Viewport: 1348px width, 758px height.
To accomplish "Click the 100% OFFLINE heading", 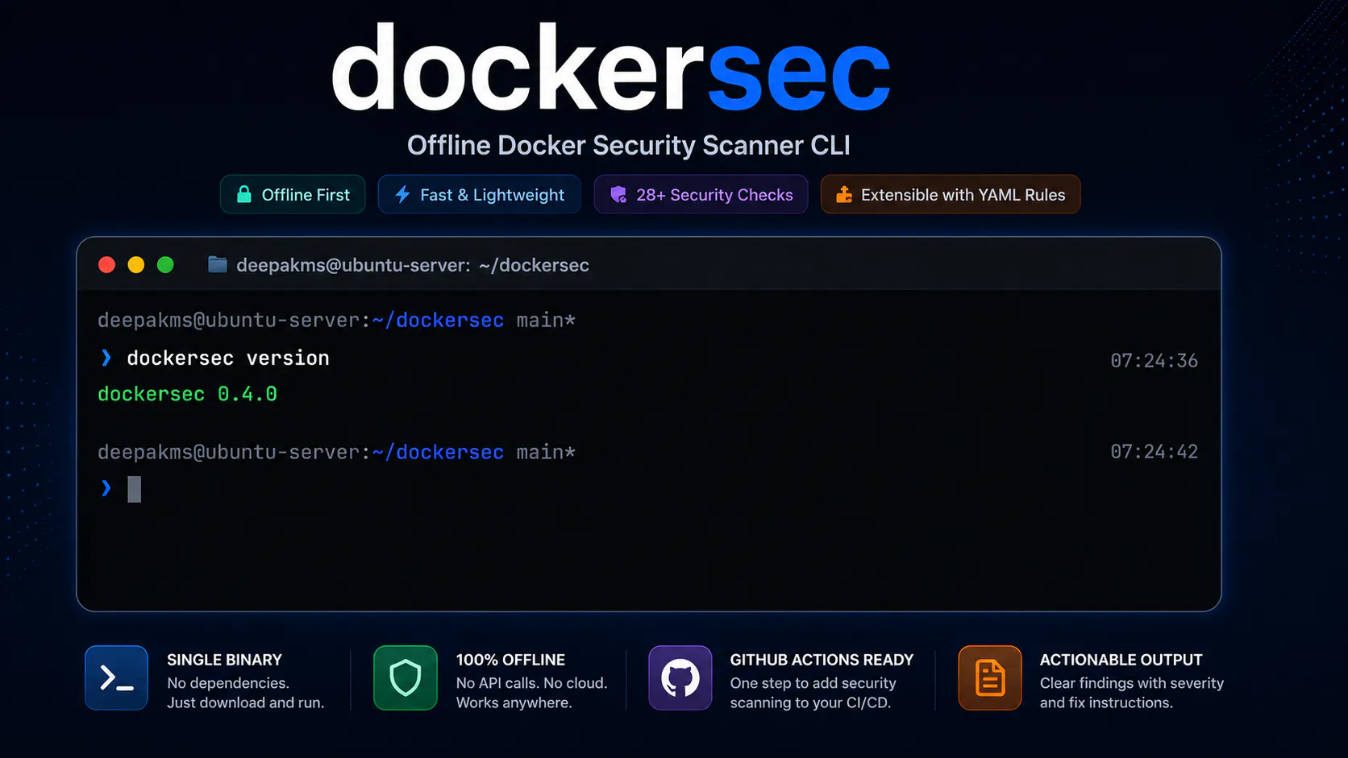I will tap(510, 660).
